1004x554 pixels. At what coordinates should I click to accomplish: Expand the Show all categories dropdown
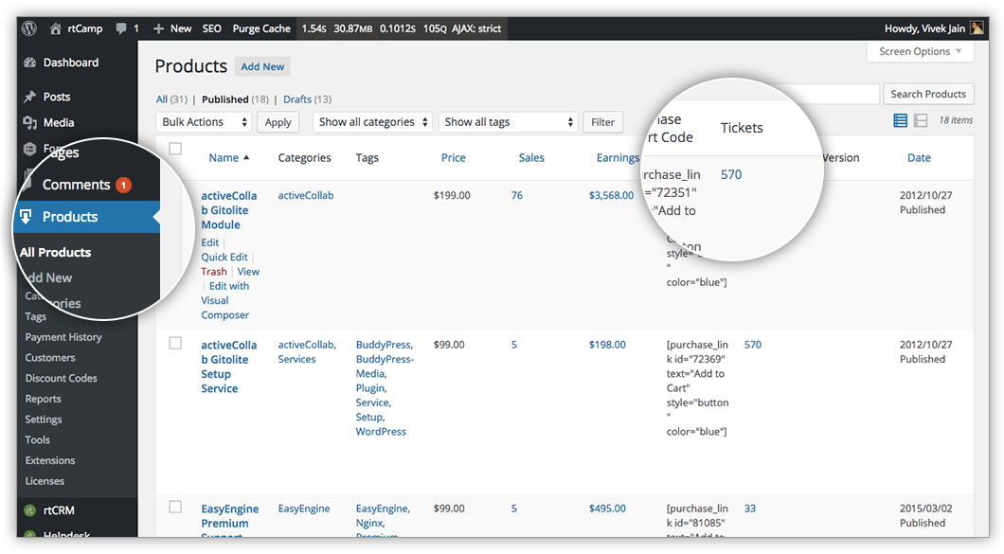click(372, 122)
